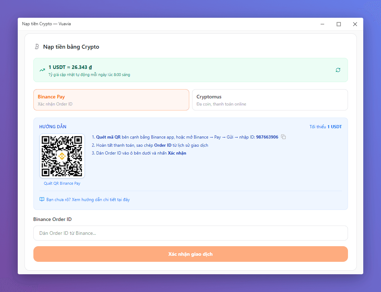Click the Bitcoin icon beside the page heading
Viewport: 381px width, 292px height.
click(x=37, y=47)
